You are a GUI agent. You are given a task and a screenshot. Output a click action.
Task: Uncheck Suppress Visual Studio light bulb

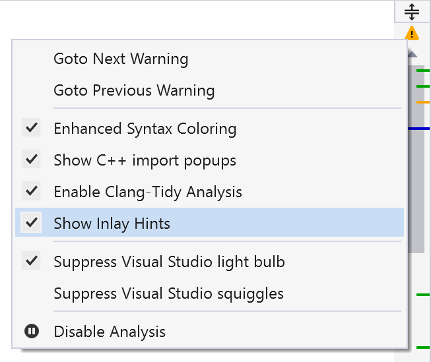[x=169, y=262]
